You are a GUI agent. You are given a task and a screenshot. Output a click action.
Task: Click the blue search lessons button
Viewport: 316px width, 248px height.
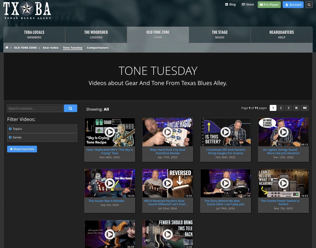click(x=70, y=108)
